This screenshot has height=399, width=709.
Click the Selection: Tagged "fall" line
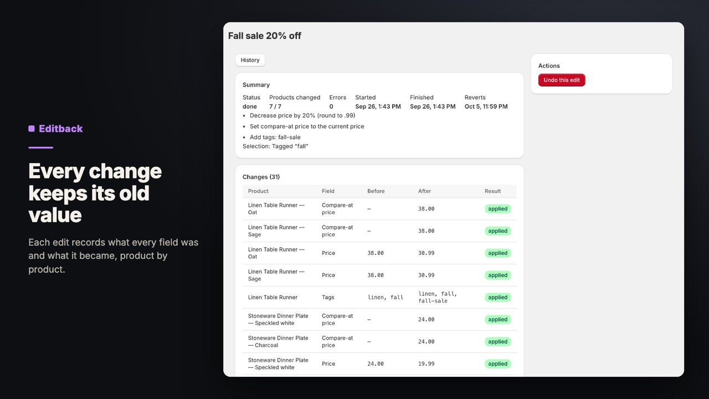pos(275,146)
